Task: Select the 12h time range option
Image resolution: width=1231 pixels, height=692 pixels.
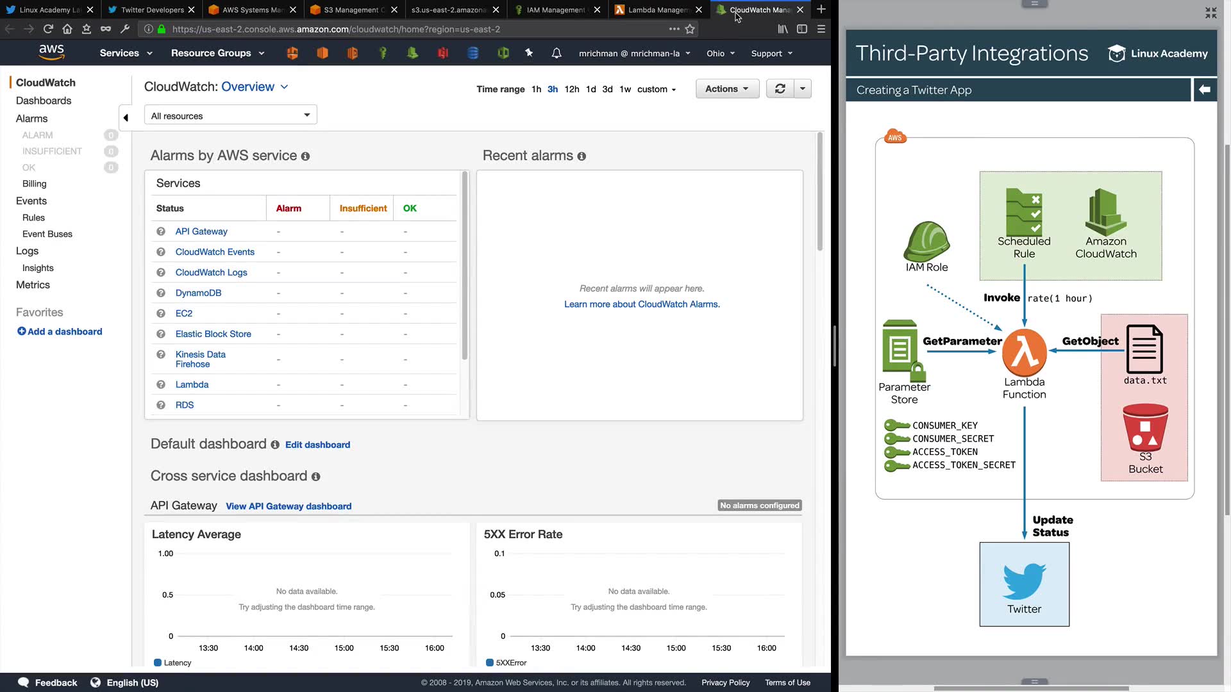Action: [x=571, y=89]
